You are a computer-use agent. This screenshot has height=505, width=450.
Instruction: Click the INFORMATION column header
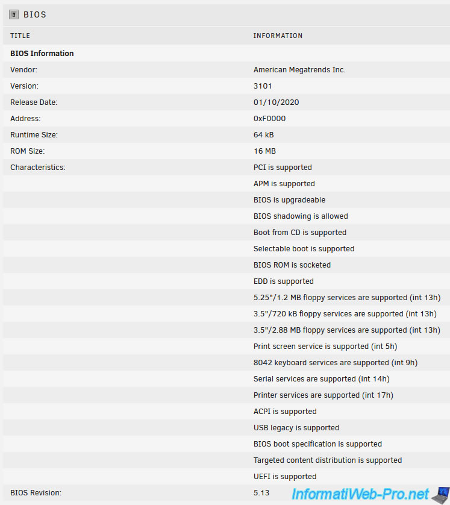278,36
